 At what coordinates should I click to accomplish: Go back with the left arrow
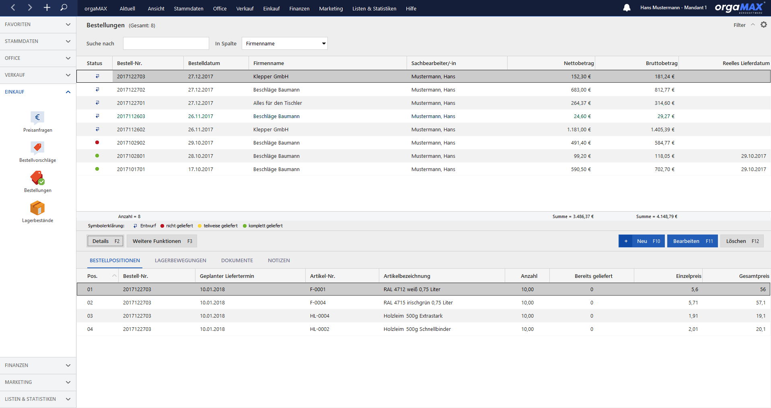13,8
